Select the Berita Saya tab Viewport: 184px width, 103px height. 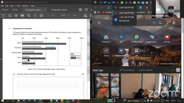point(98,70)
